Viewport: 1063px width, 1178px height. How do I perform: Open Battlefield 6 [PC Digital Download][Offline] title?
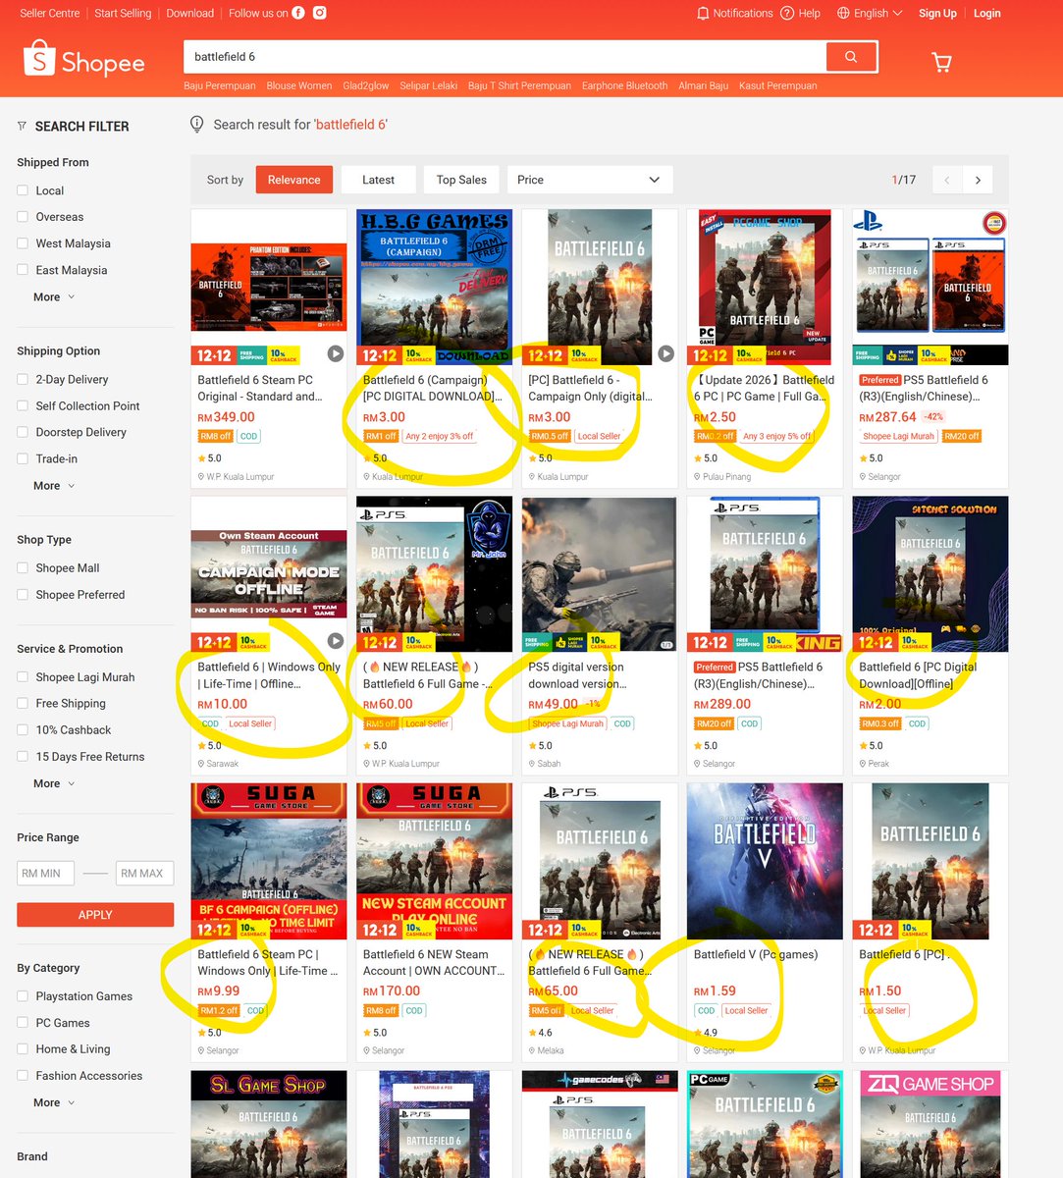[918, 675]
